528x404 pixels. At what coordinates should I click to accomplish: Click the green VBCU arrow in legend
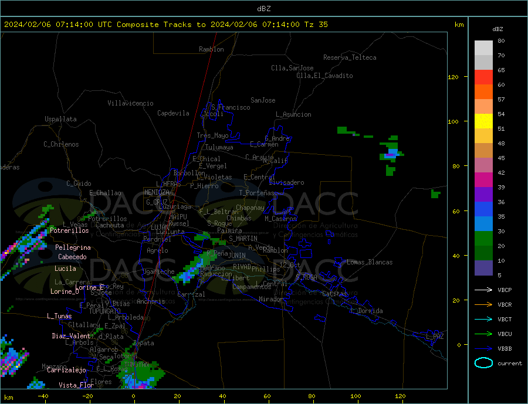click(x=483, y=334)
